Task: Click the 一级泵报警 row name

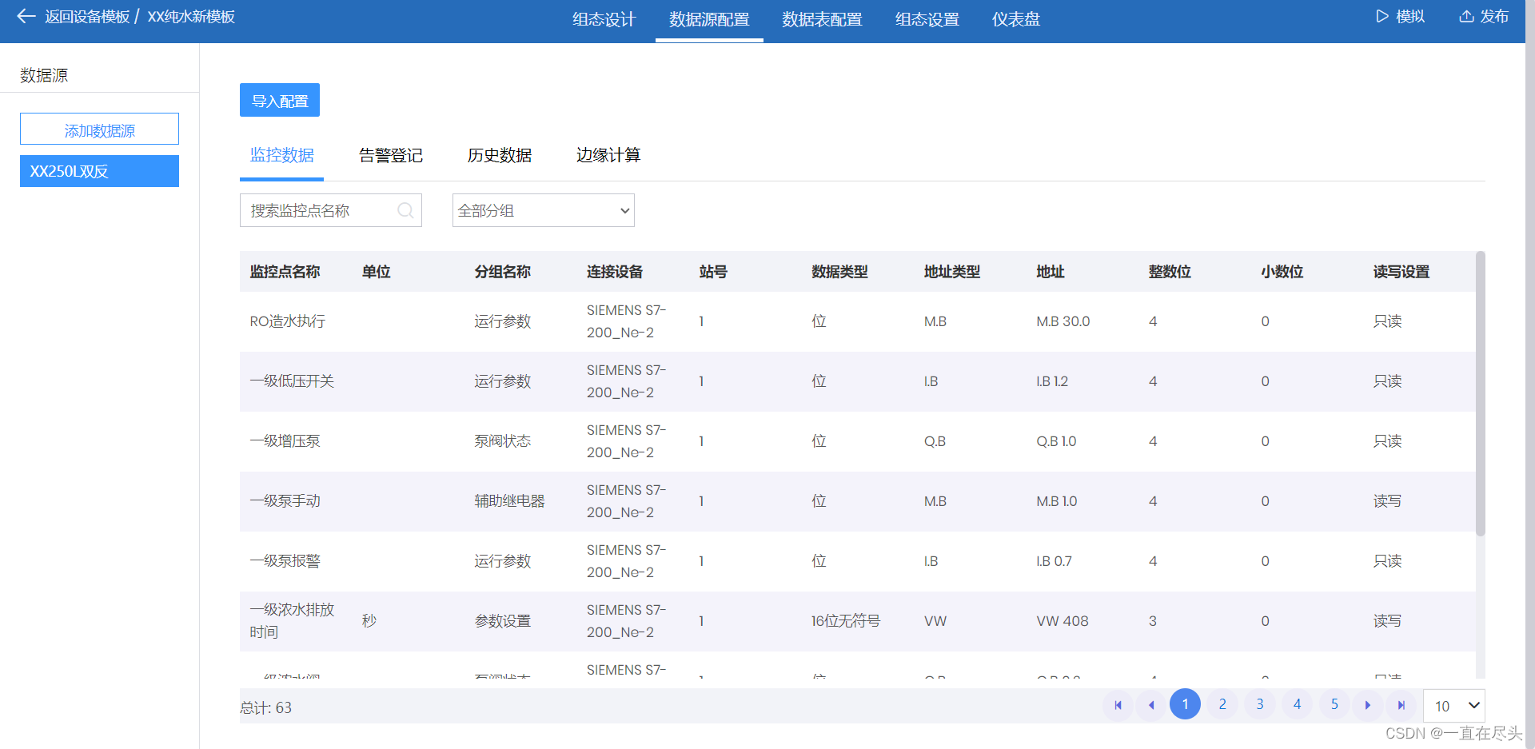Action: coord(285,561)
